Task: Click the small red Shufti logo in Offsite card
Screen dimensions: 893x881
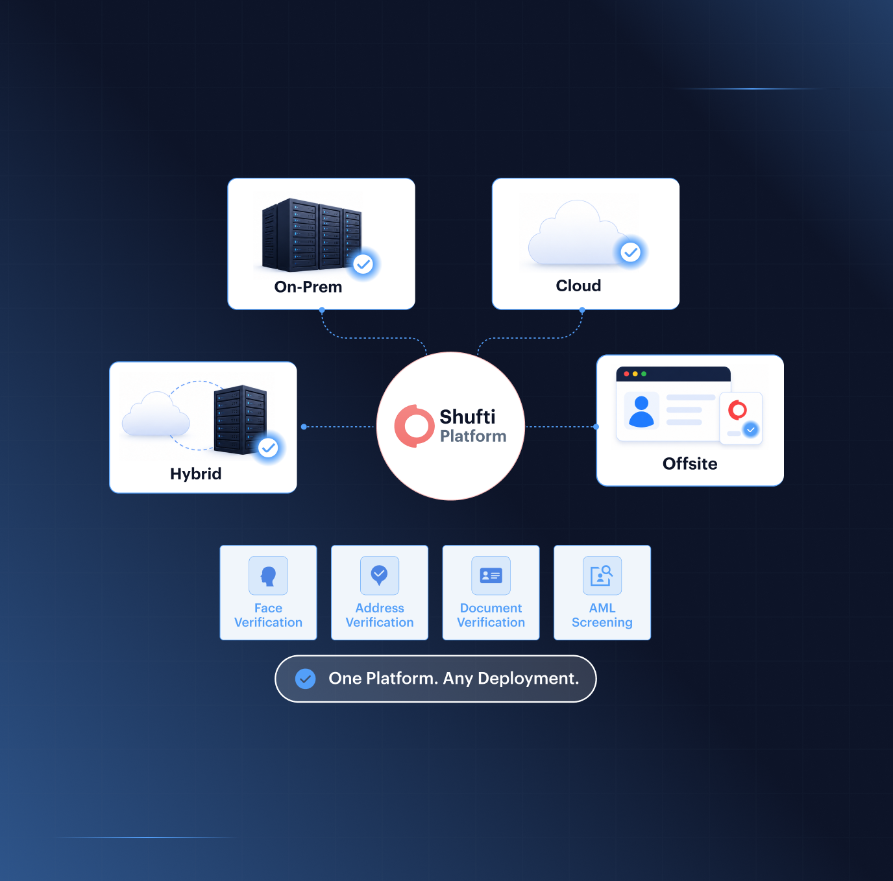Action: [x=737, y=410]
